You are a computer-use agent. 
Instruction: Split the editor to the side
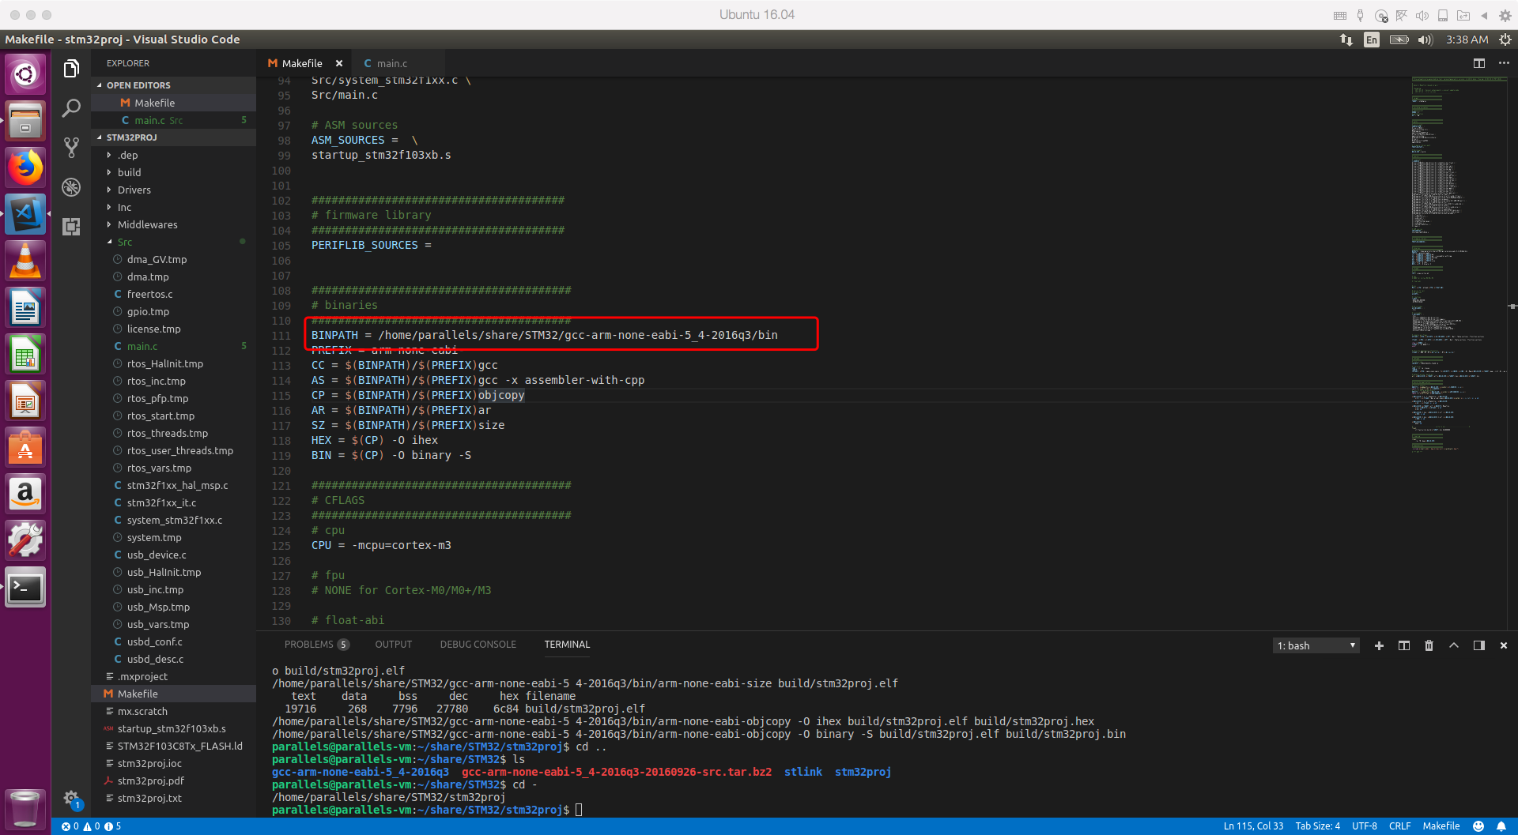tap(1478, 63)
